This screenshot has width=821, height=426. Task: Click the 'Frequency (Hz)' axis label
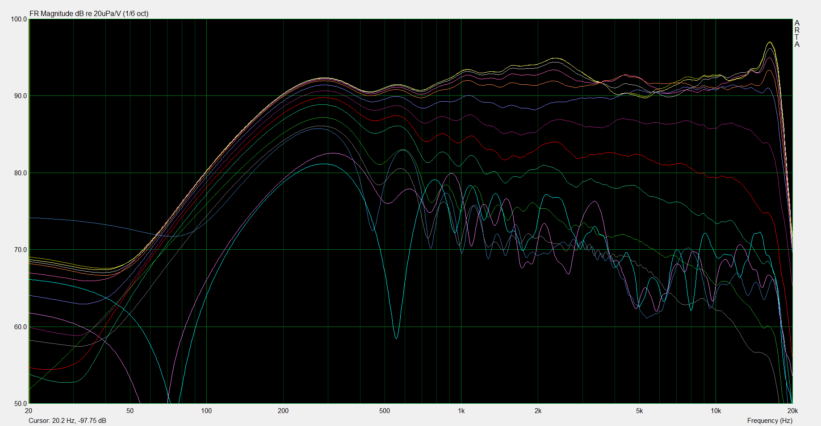(x=770, y=421)
